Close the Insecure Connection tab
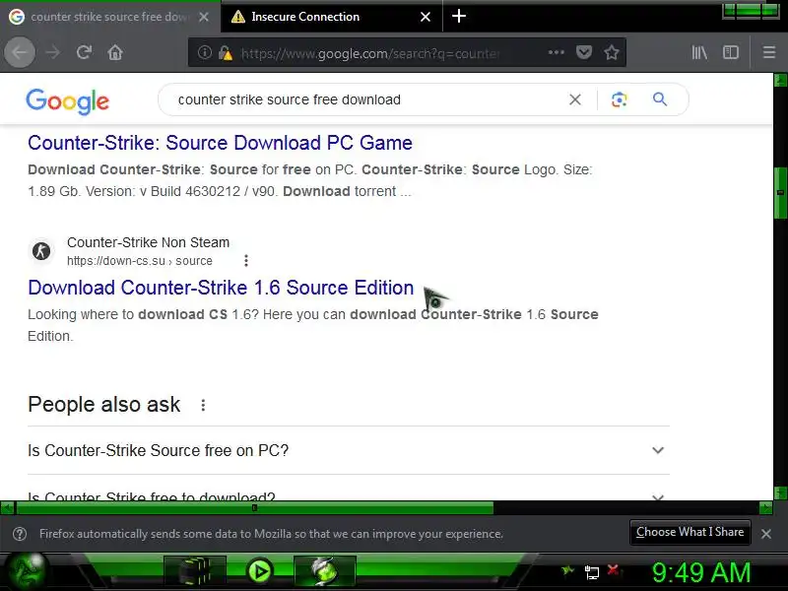The image size is (788, 591). [426, 17]
